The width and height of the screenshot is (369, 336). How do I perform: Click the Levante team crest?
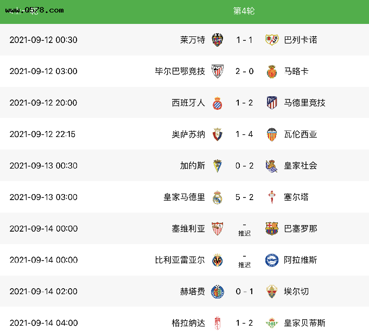[x=218, y=40]
